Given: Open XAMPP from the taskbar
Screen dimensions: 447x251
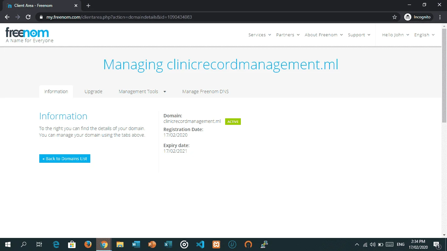Looking at the screenshot, I should pos(216,244).
